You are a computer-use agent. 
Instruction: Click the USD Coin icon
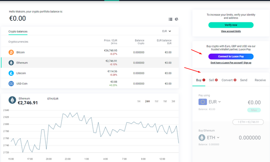click(11, 84)
